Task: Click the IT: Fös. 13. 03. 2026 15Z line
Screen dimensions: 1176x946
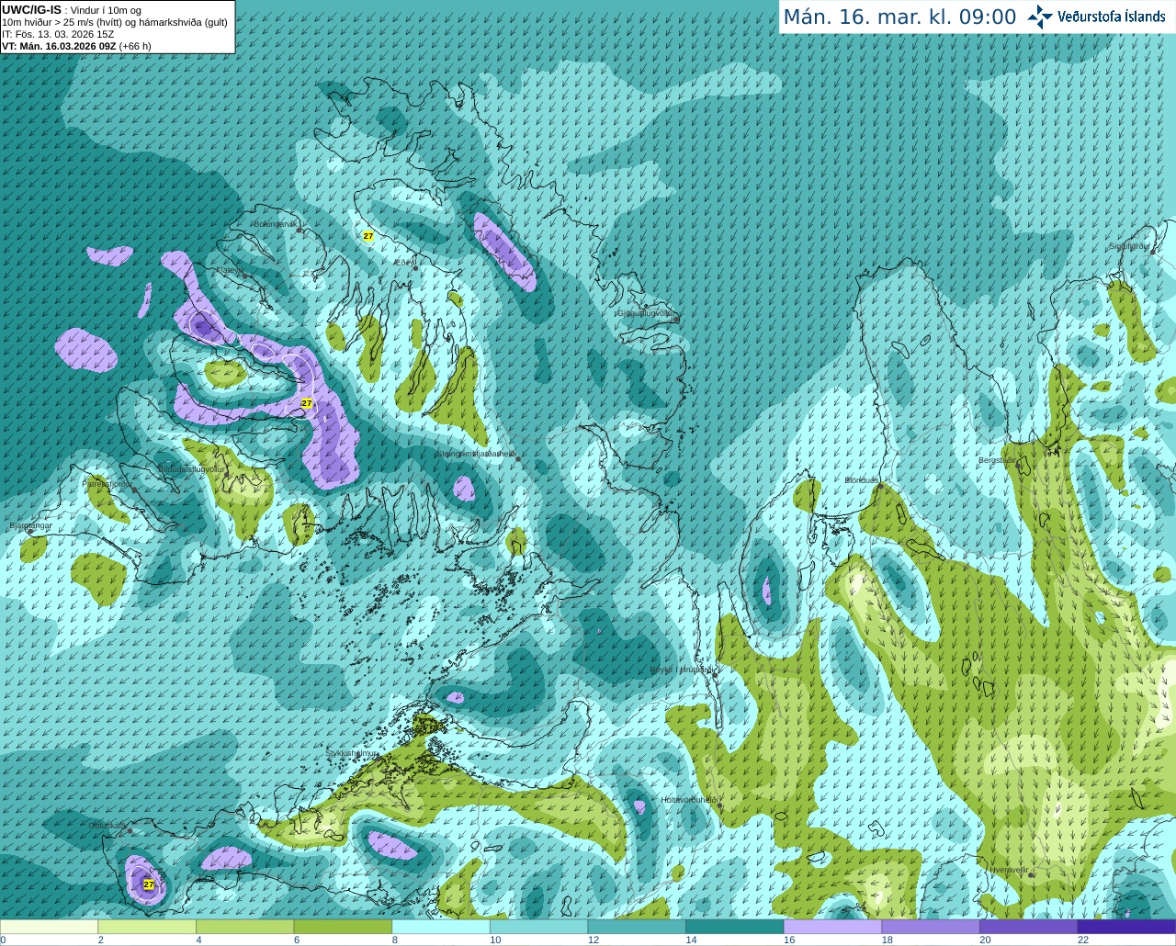Action: [x=58, y=34]
